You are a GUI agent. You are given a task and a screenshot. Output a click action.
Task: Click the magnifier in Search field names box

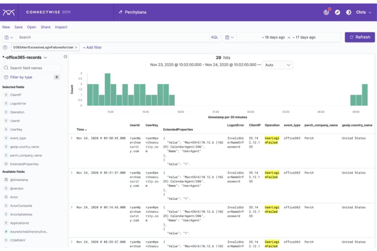(x=6, y=68)
